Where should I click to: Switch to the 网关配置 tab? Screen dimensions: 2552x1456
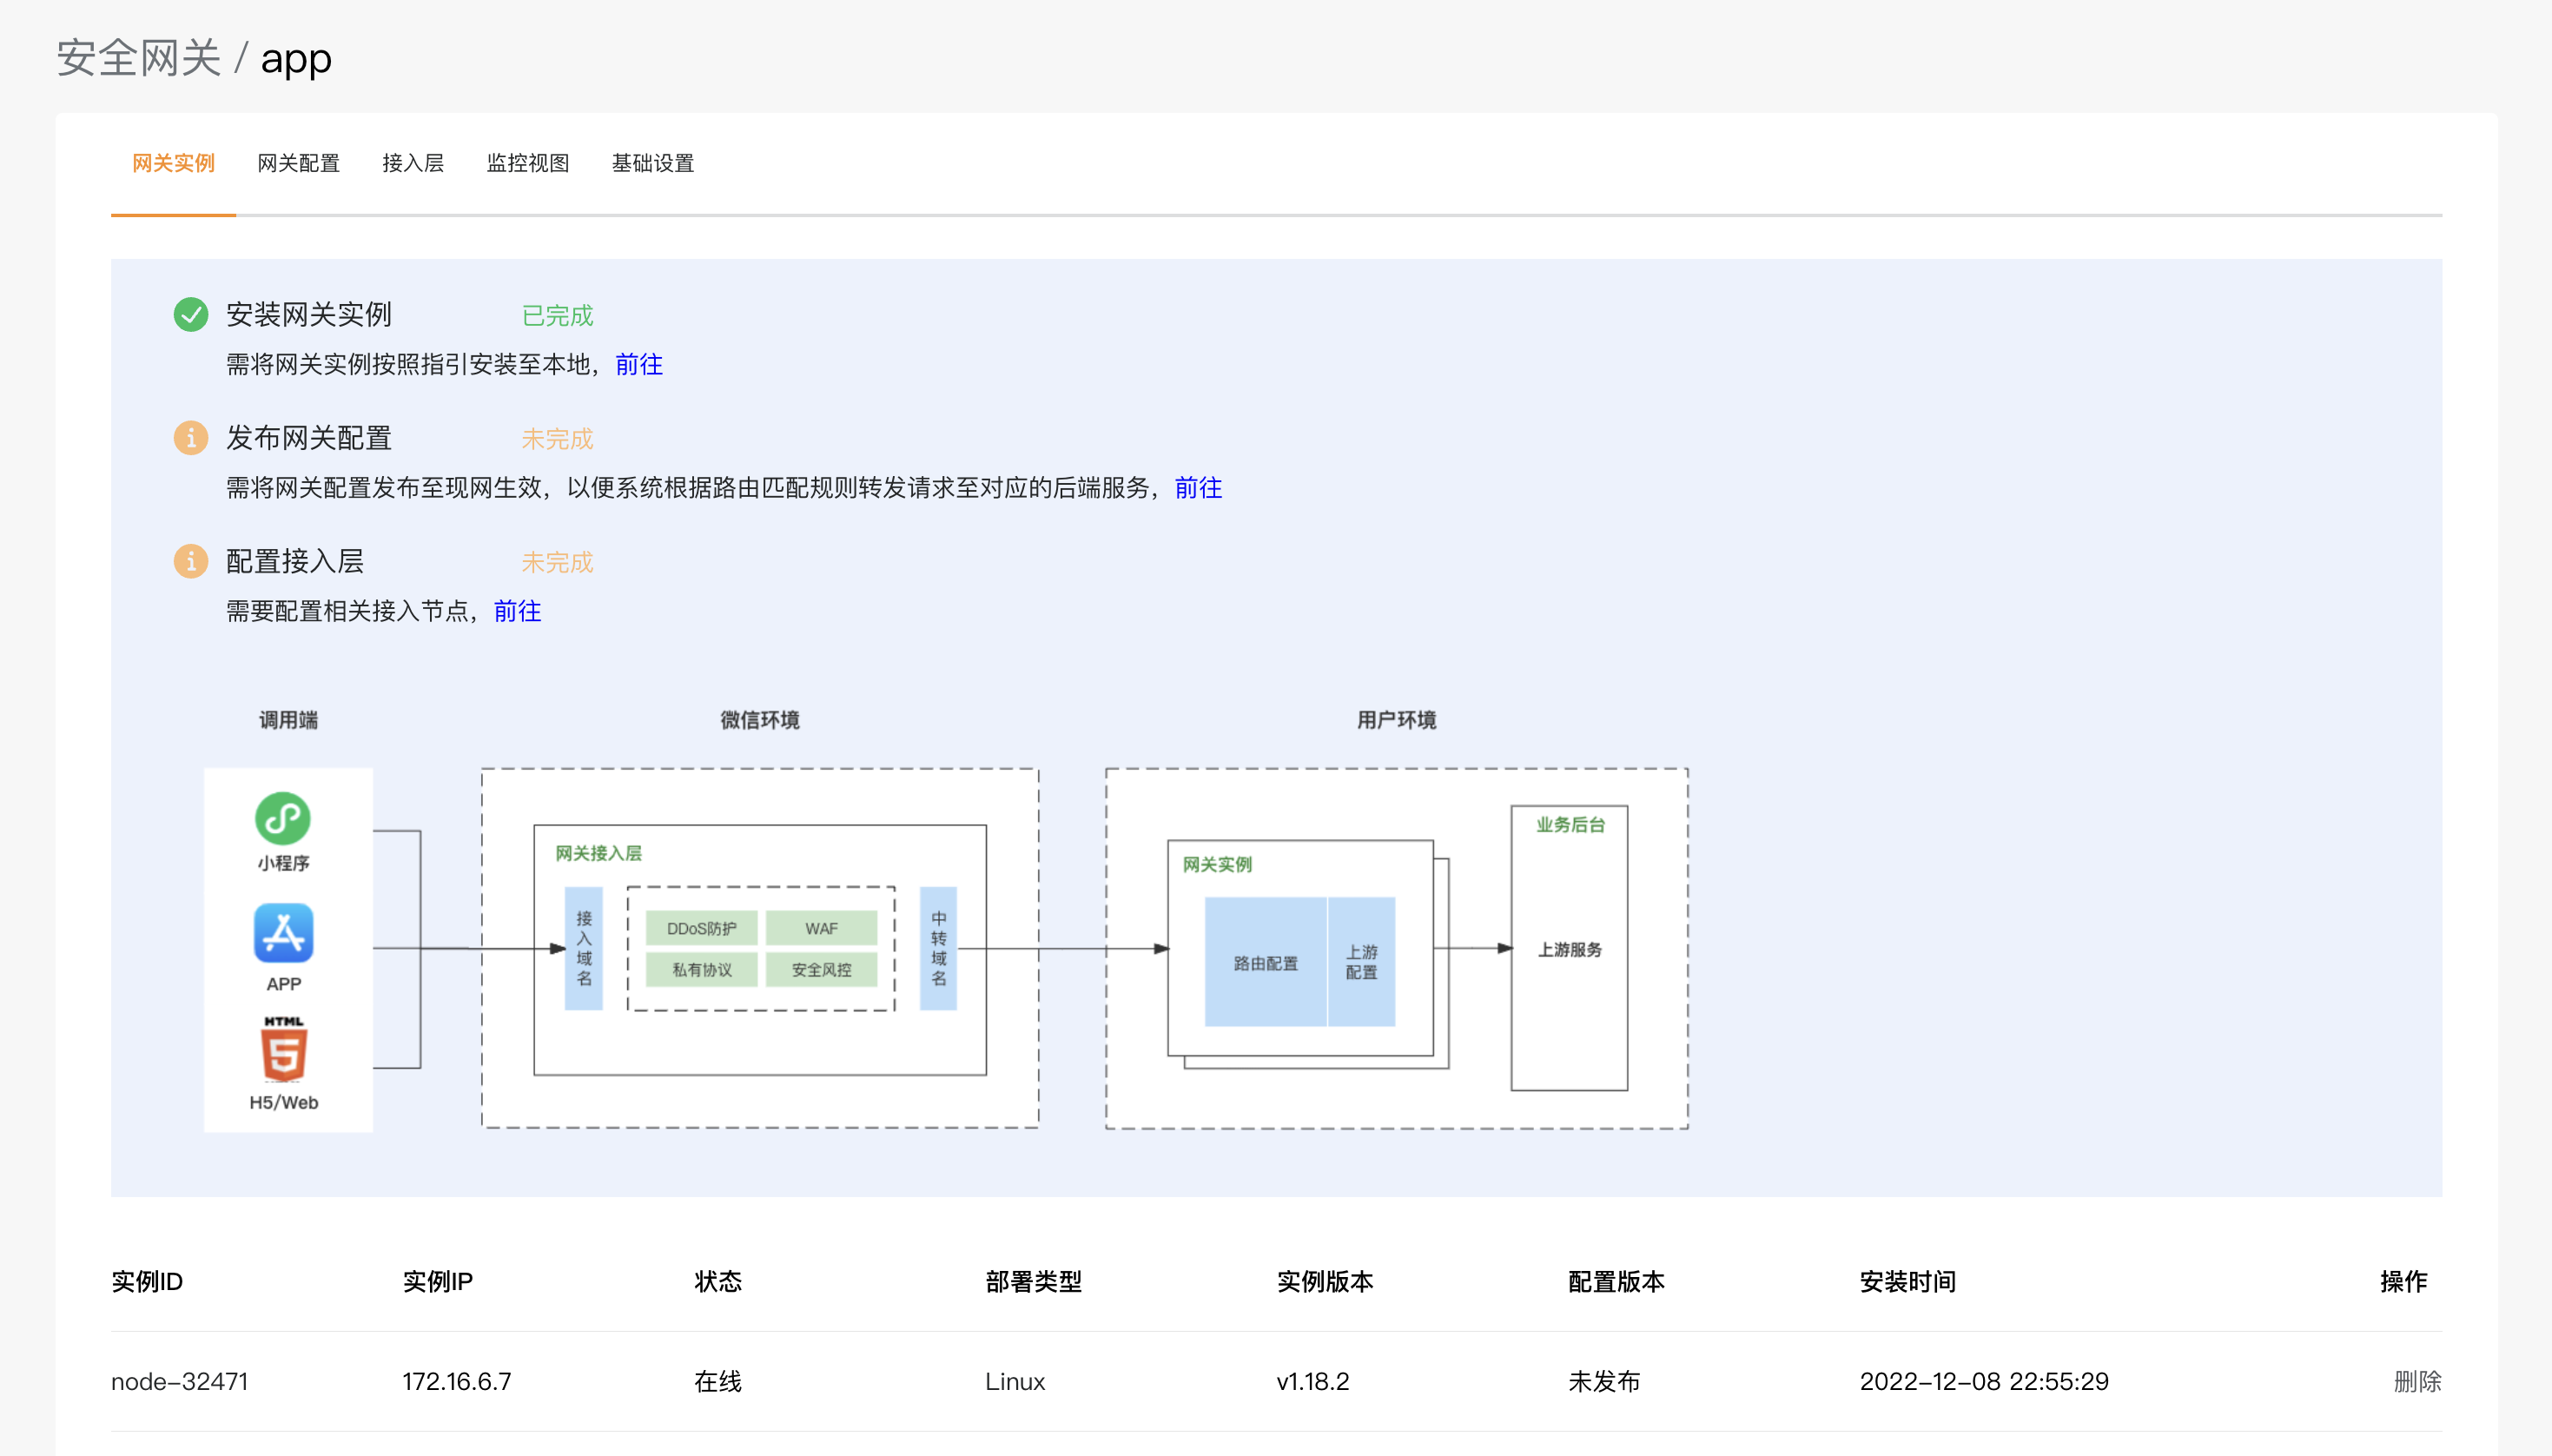[298, 163]
